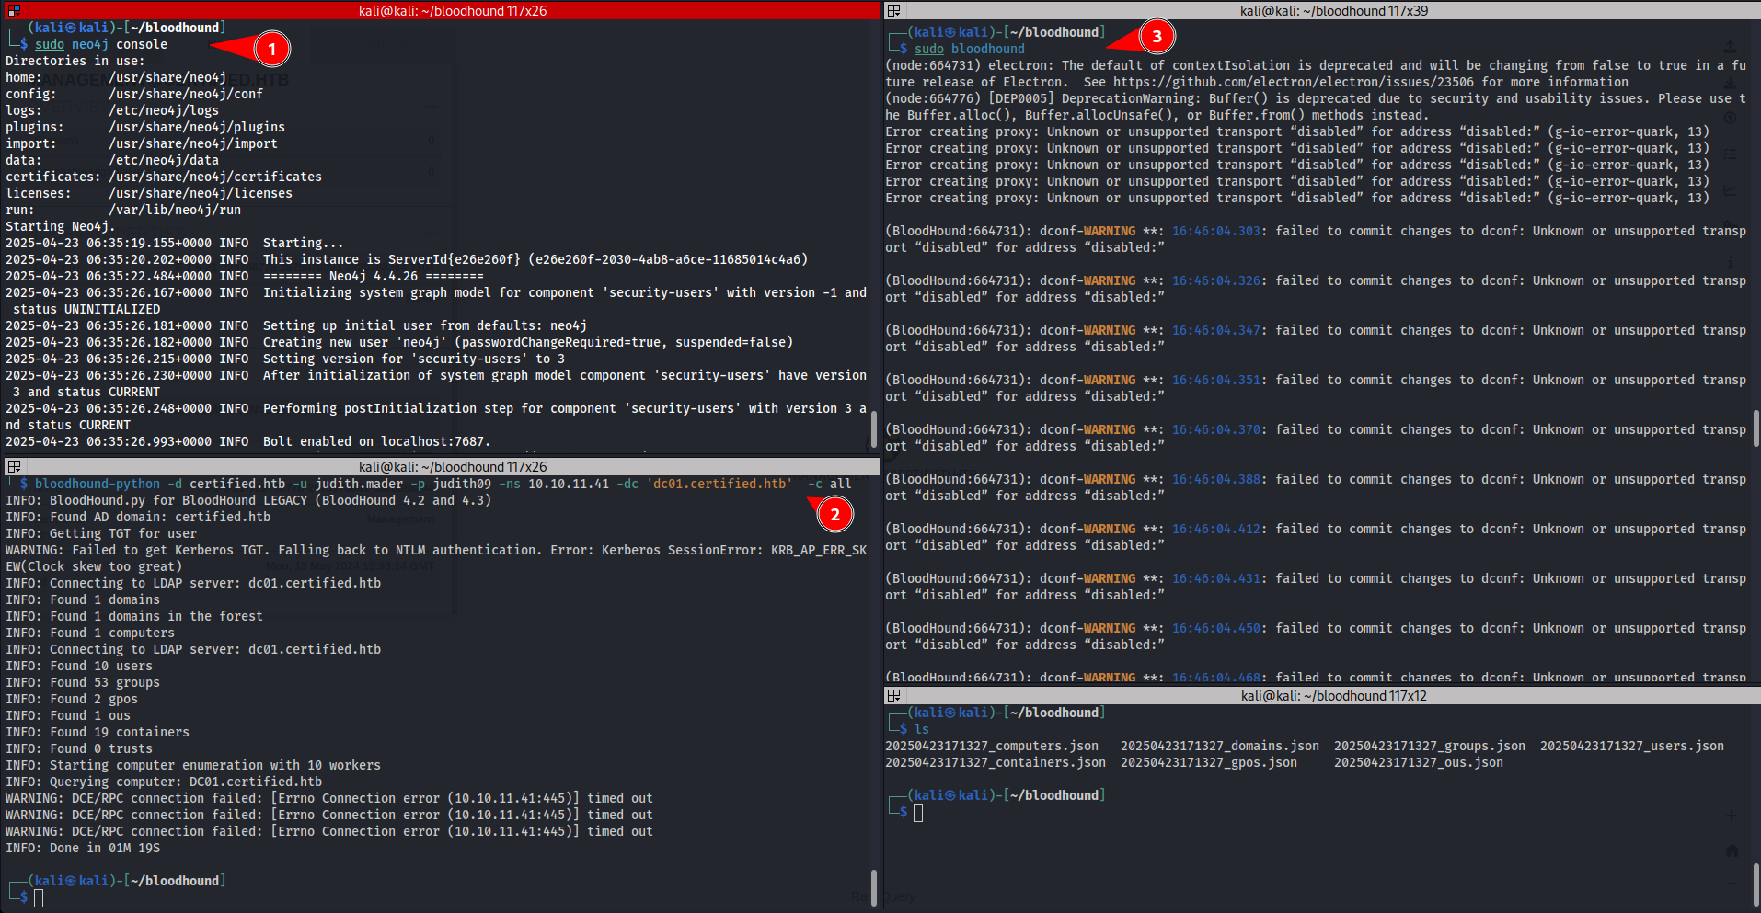
Task: Click the '20250423171327_containers.json' file name
Action: [x=996, y=762]
